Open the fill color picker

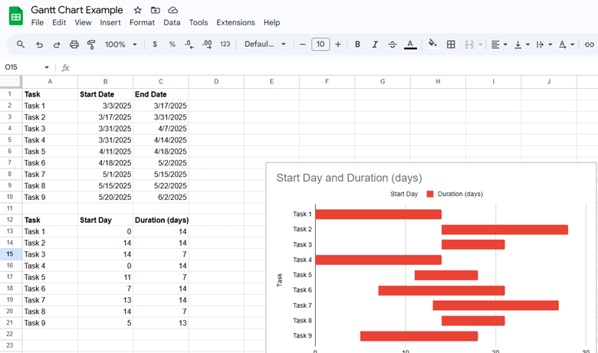click(x=432, y=44)
